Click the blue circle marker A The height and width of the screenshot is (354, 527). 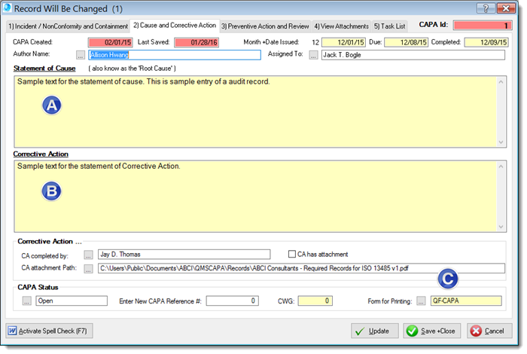point(51,106)
